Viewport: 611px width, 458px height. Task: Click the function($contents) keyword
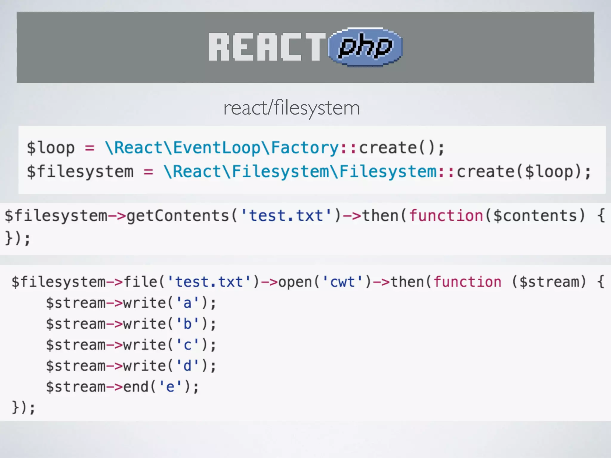point(446,216)
